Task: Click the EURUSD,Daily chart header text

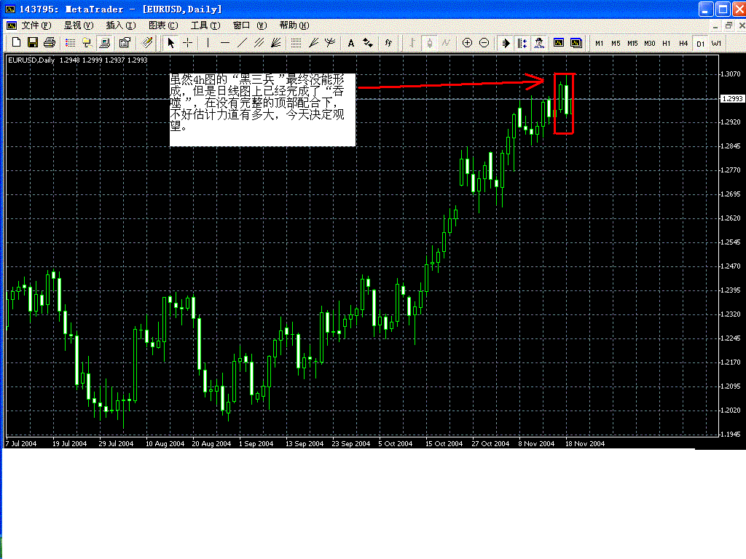Action: tap(31, 60)
